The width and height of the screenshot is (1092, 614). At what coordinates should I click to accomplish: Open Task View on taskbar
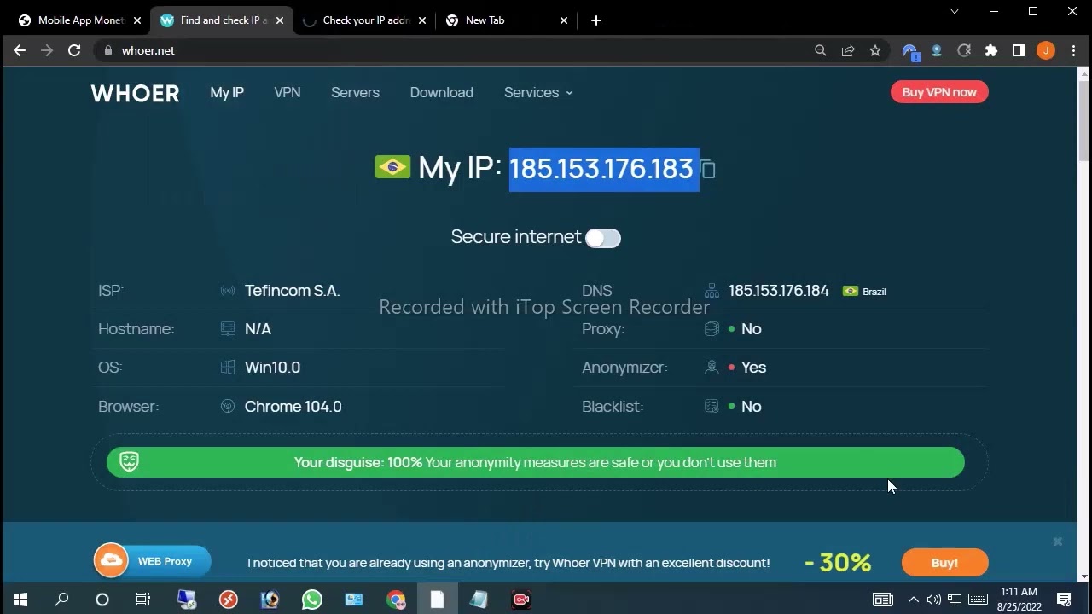(x=143, y=600)
